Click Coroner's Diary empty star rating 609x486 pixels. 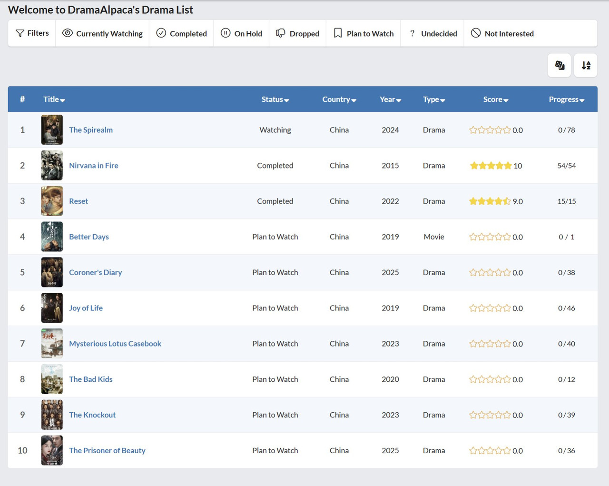(490, 272)
